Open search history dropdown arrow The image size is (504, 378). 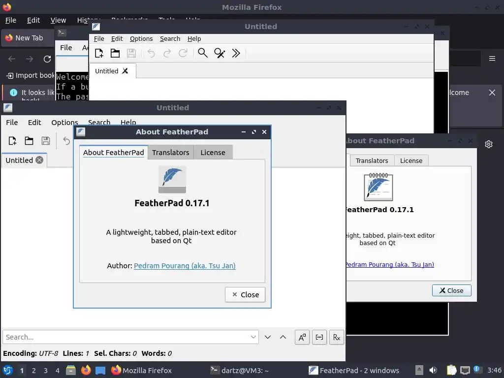[253, 337]
